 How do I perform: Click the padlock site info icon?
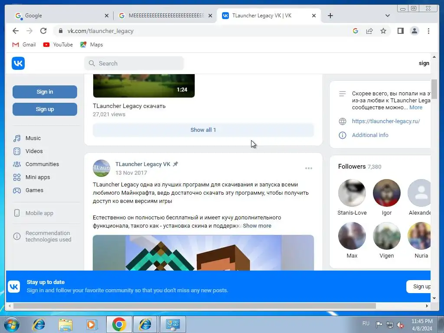tap(60, 31)
